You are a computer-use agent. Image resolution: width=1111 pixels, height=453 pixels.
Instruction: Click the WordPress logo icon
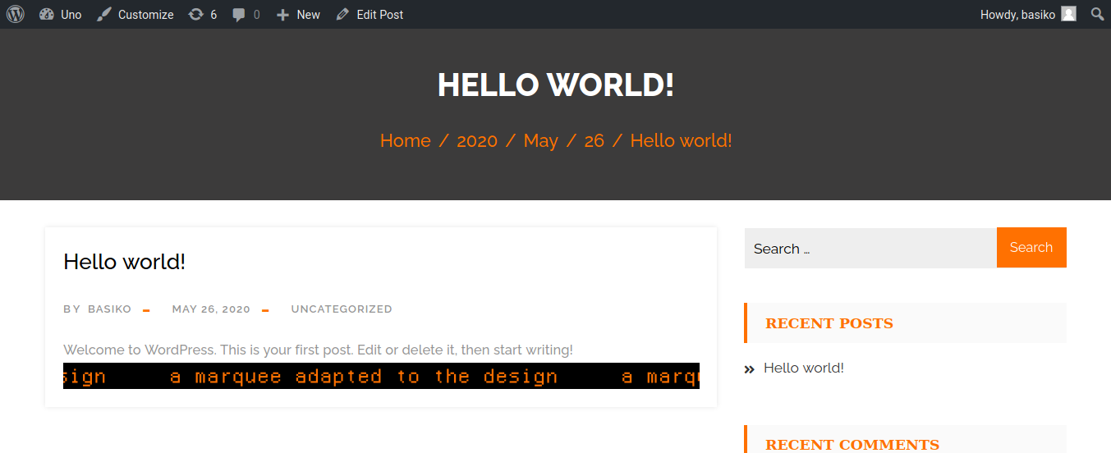(x=16, y=14)
